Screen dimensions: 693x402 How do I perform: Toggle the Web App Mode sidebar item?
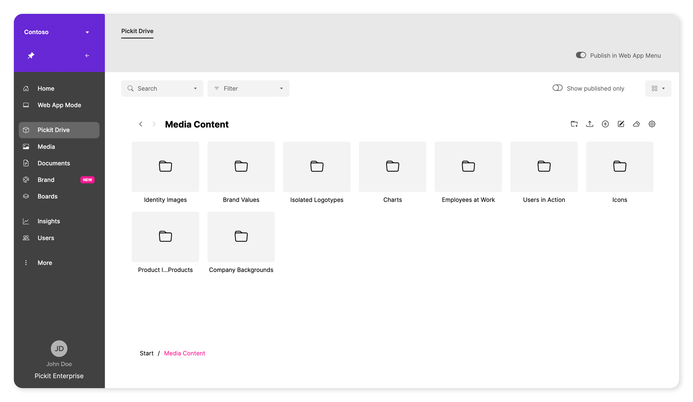pyautogui.click(x=59, y=105)
